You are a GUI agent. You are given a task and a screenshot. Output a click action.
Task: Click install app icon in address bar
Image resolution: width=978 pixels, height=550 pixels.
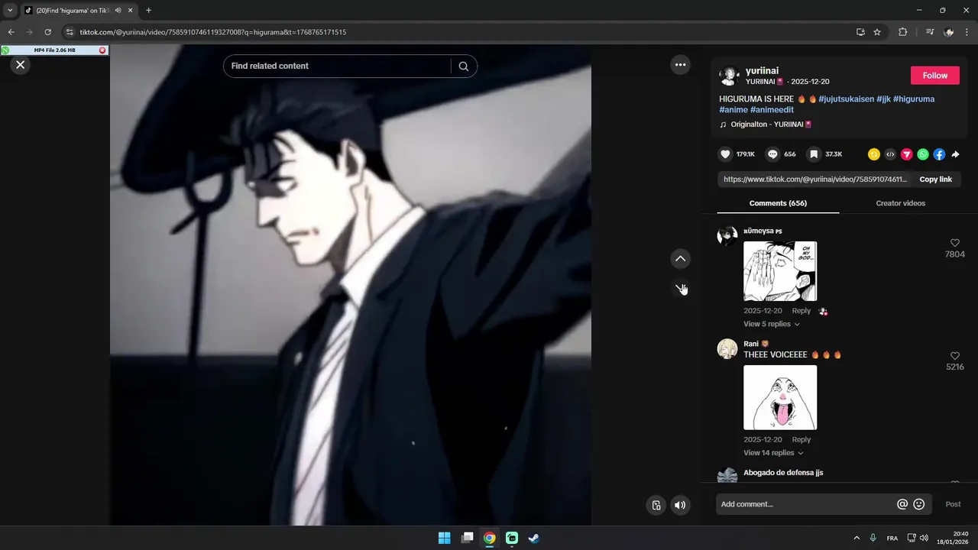tap(860, 32)
